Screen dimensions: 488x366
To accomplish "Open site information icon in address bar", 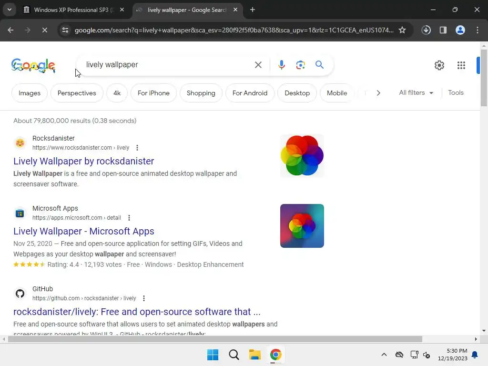I will point(65,30).
